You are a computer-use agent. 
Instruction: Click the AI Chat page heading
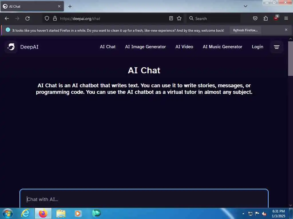144,70
